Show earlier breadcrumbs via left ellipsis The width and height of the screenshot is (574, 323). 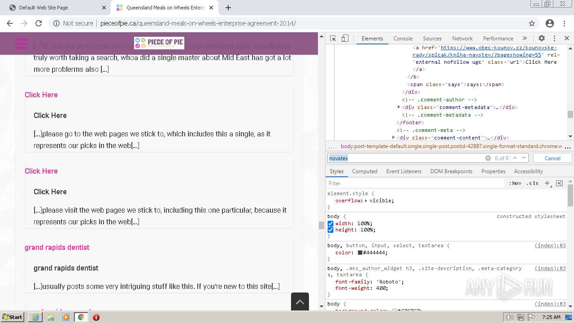[331, 147]
